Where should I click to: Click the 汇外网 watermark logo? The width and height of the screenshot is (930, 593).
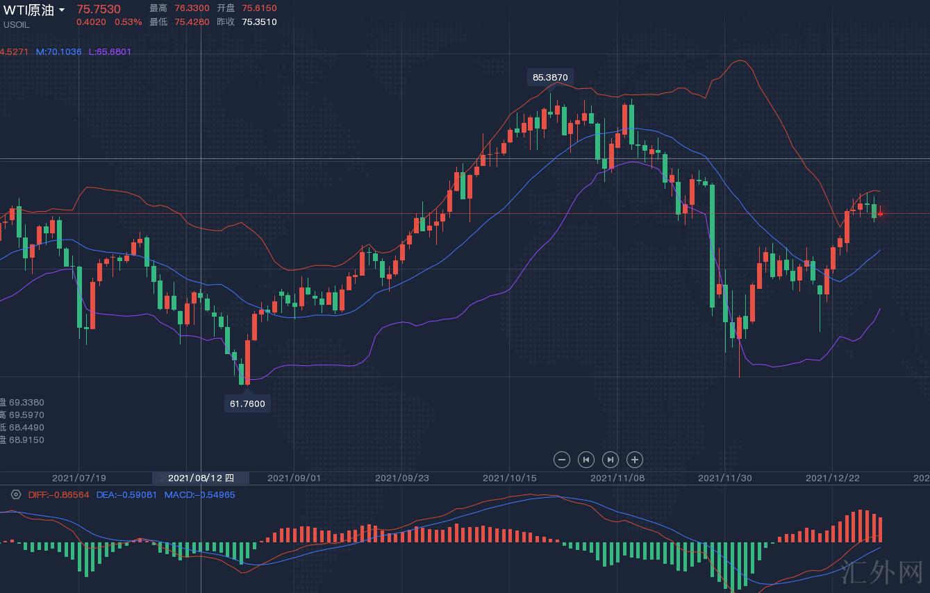coord(881,573)
